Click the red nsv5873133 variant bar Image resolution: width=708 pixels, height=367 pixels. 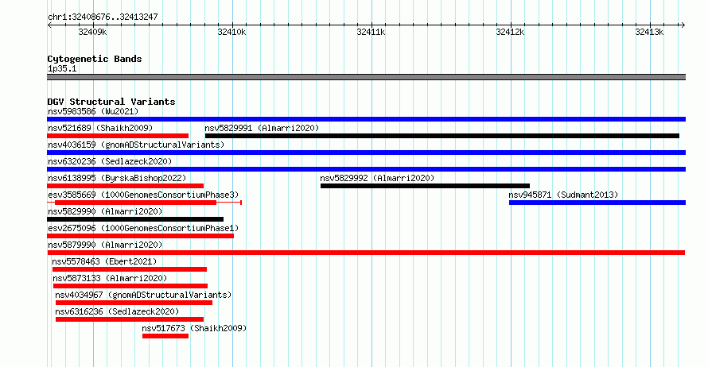(x=130, y=286)
